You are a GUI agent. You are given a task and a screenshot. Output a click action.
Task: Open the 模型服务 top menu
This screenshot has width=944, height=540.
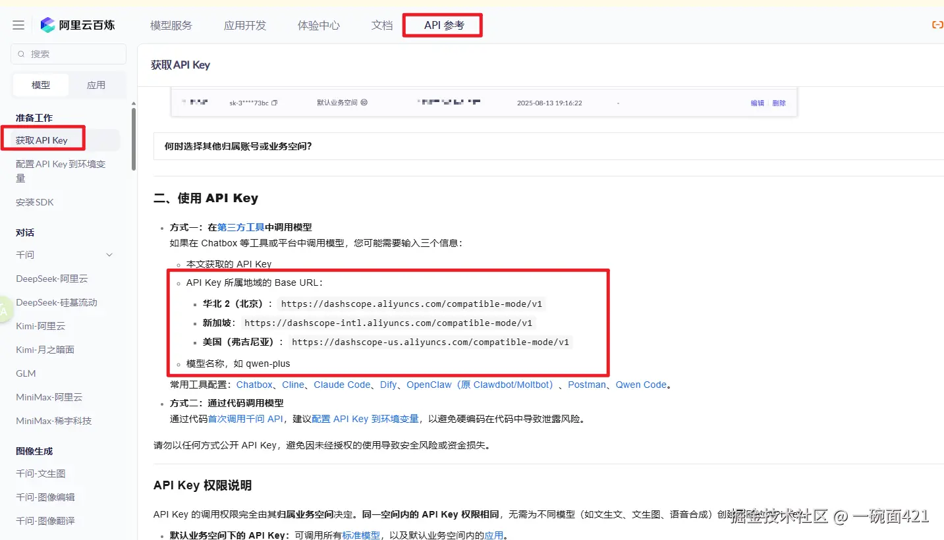tap(171, 25)
